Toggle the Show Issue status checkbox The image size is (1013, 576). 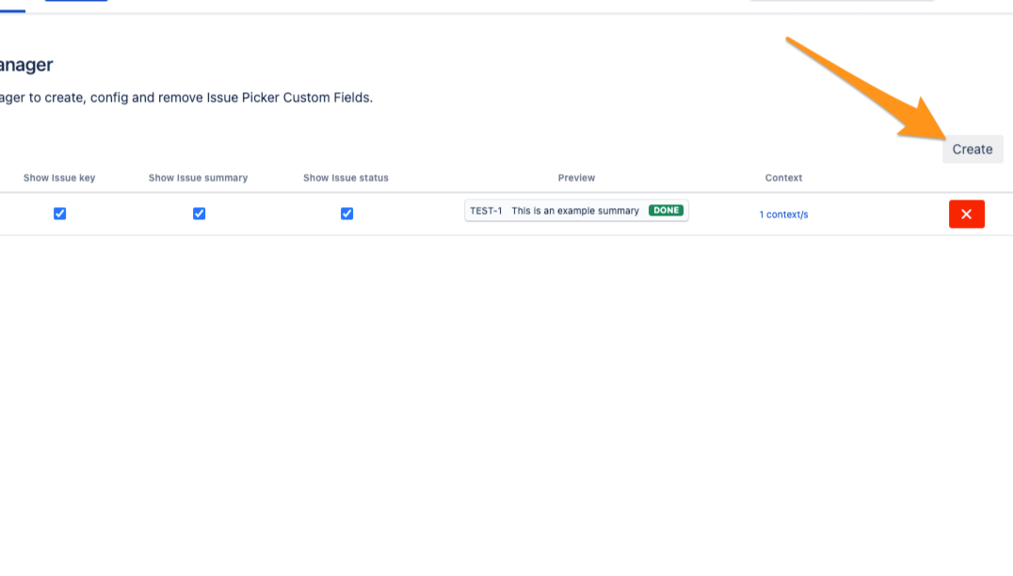tap(346, 213)
